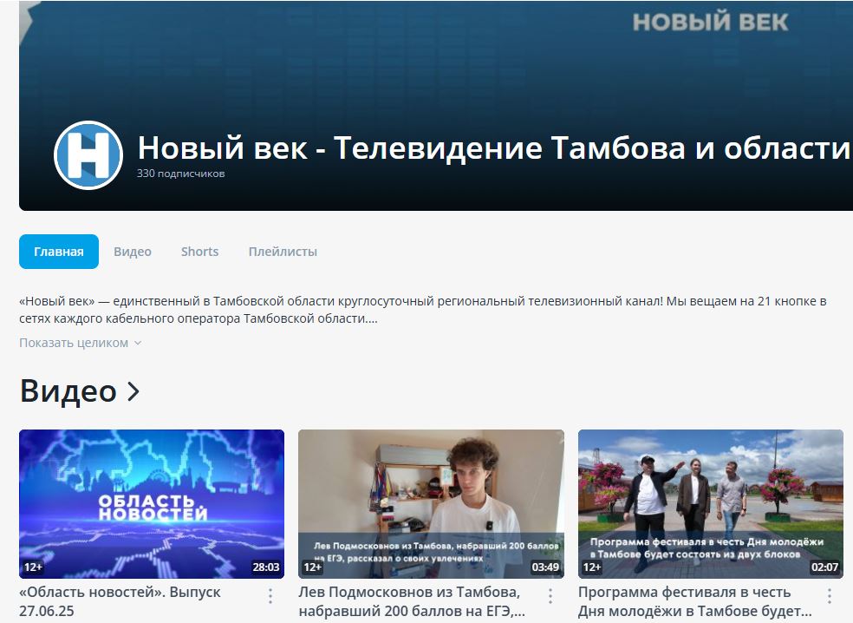Open title Программа фестиваля в честь Дня молодёжи
The height and width of the screenshot is (623, 853).
[x=694, y=601]
